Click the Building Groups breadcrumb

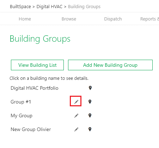pos(84,7)
